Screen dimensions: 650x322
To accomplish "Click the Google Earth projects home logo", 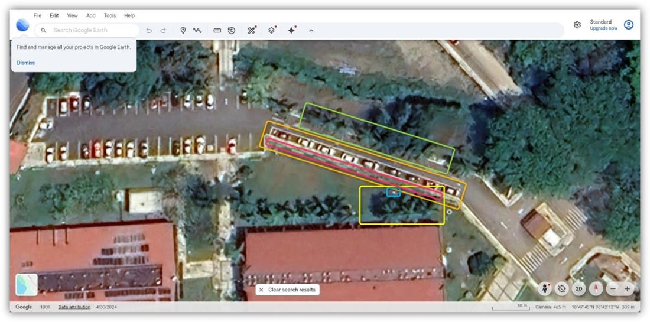I will coord(22,25).
